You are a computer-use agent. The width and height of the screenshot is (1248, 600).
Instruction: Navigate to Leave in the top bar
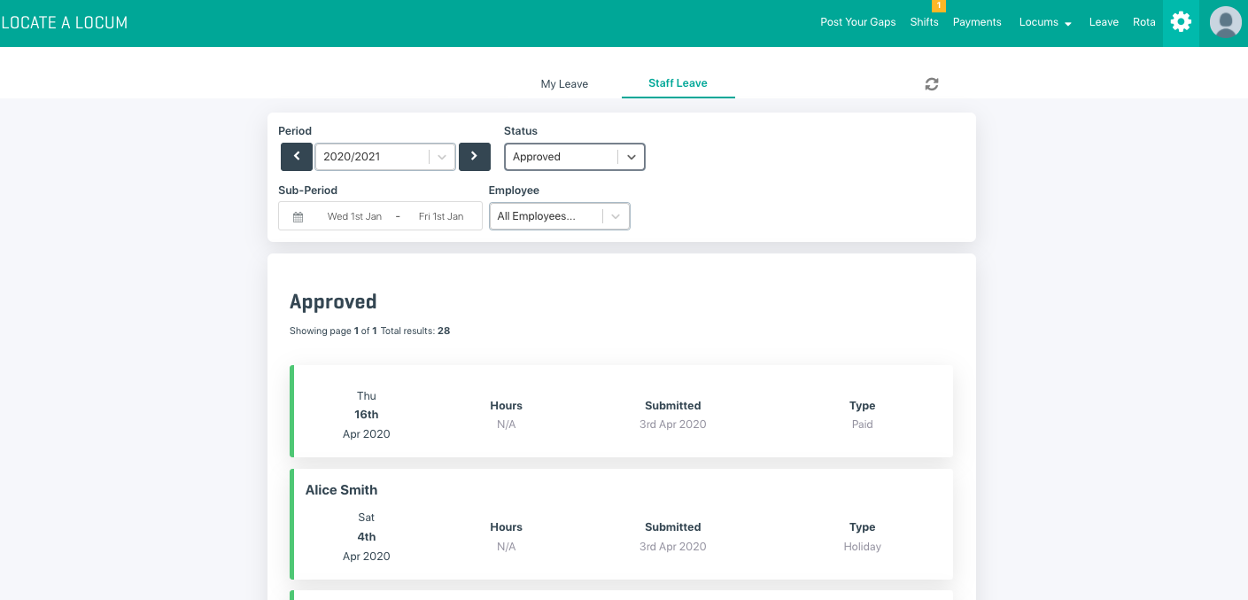[x=1104, y=22]
